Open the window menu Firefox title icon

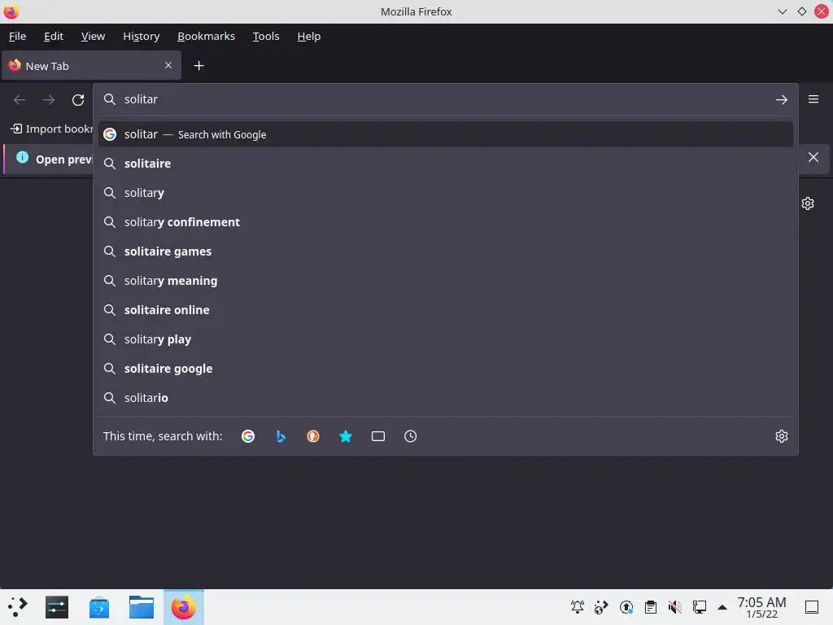pos(11,11)
